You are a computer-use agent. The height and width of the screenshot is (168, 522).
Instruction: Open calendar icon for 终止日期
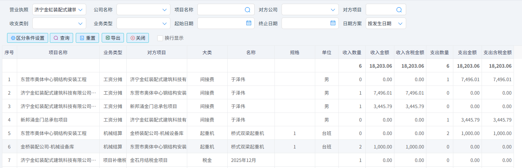tap(333, 23)
